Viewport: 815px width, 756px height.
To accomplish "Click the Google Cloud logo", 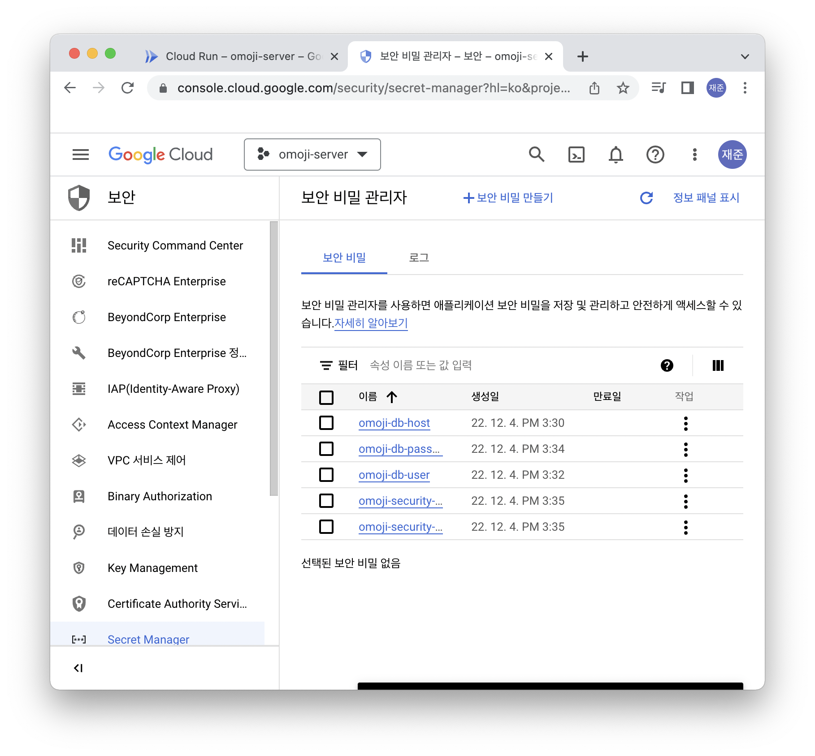I will pyautogui.click(x=160, y=155).
